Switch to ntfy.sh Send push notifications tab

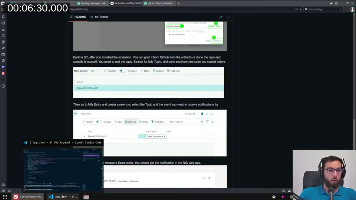159,3
